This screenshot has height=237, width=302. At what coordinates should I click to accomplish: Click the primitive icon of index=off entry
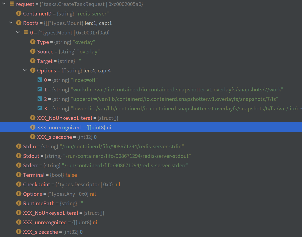tap(40, 80)
